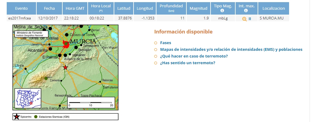Click the intensity value II link
The width and height of the screenshot is (312, 122).
click(x=250, y=19)
